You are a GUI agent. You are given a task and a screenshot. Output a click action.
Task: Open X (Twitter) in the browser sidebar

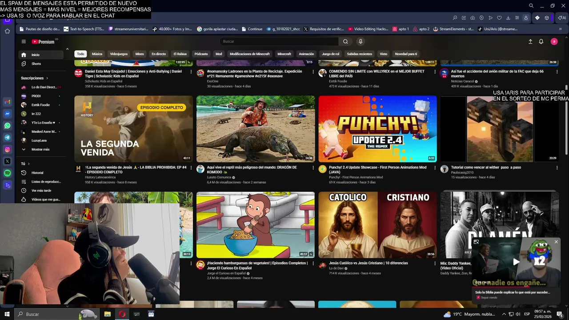pyautogui.click(x=7, y=161)
